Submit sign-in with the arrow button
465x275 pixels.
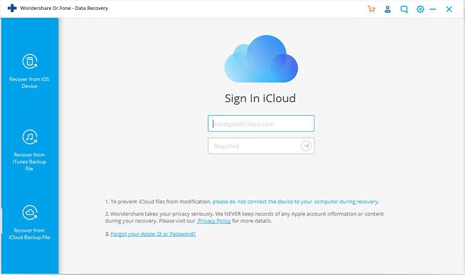pos(306,146)
